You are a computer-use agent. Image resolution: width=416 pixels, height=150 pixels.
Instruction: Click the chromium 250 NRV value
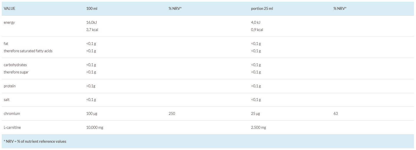pyautogui.click(x=172, y=114)
